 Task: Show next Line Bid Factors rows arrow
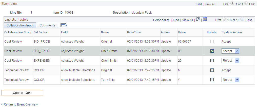tap(242, 19)
